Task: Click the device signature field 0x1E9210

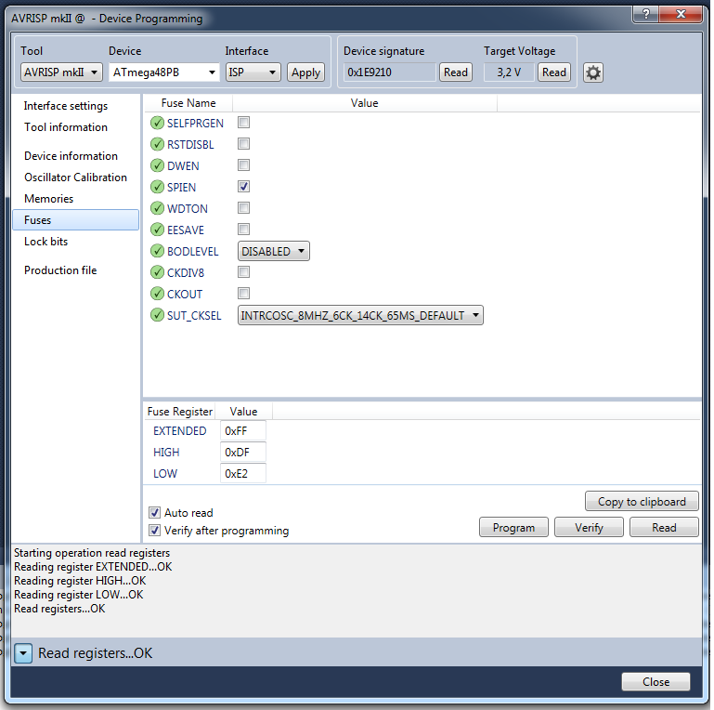Action: (389, 72)
